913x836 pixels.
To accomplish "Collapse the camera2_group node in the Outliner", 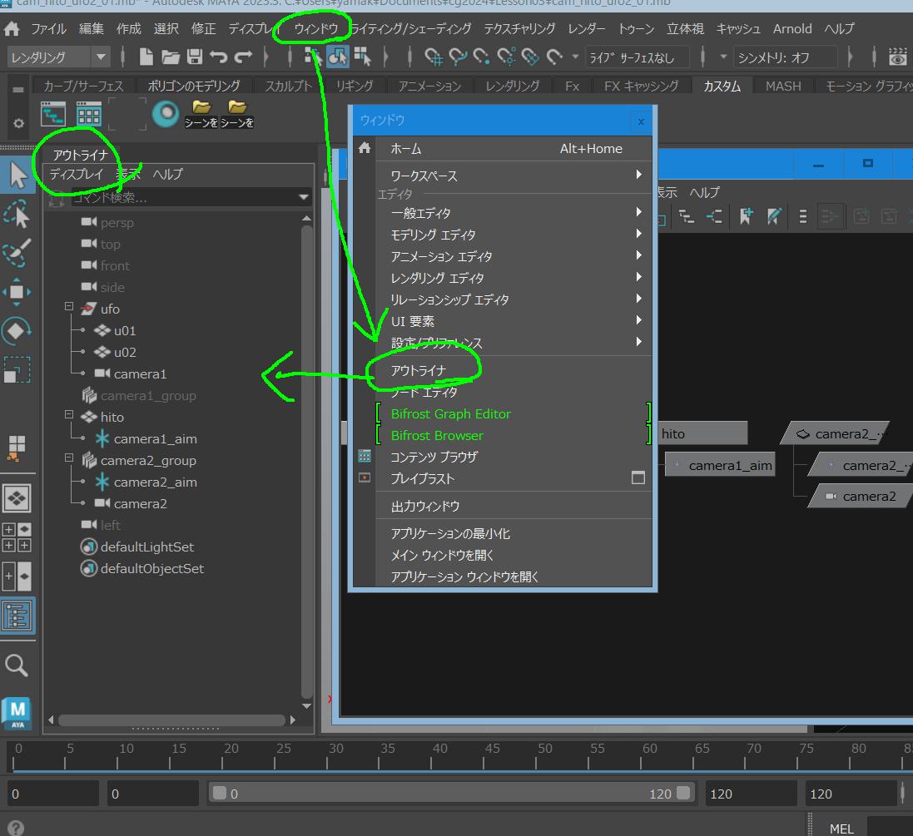I will click(x=69, y=458).
